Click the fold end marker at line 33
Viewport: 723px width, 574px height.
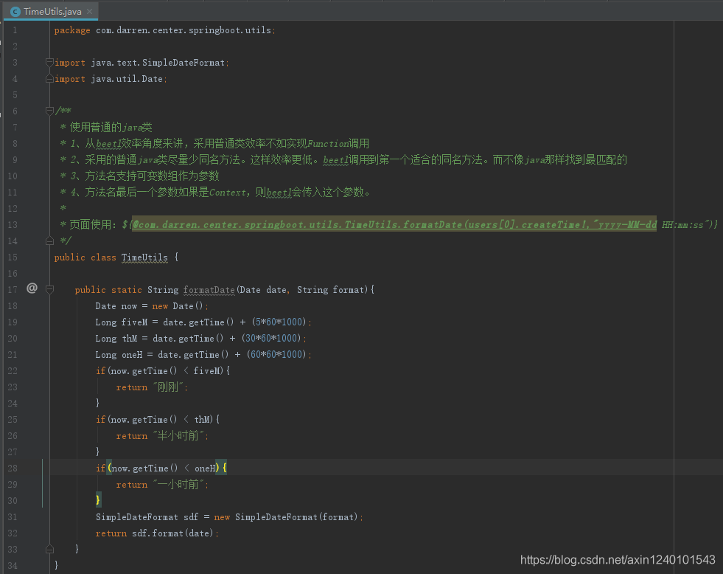(x=49, y=548)
